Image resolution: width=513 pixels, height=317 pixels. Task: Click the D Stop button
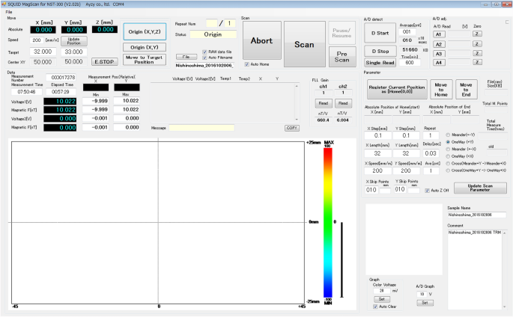pos(380,52)
